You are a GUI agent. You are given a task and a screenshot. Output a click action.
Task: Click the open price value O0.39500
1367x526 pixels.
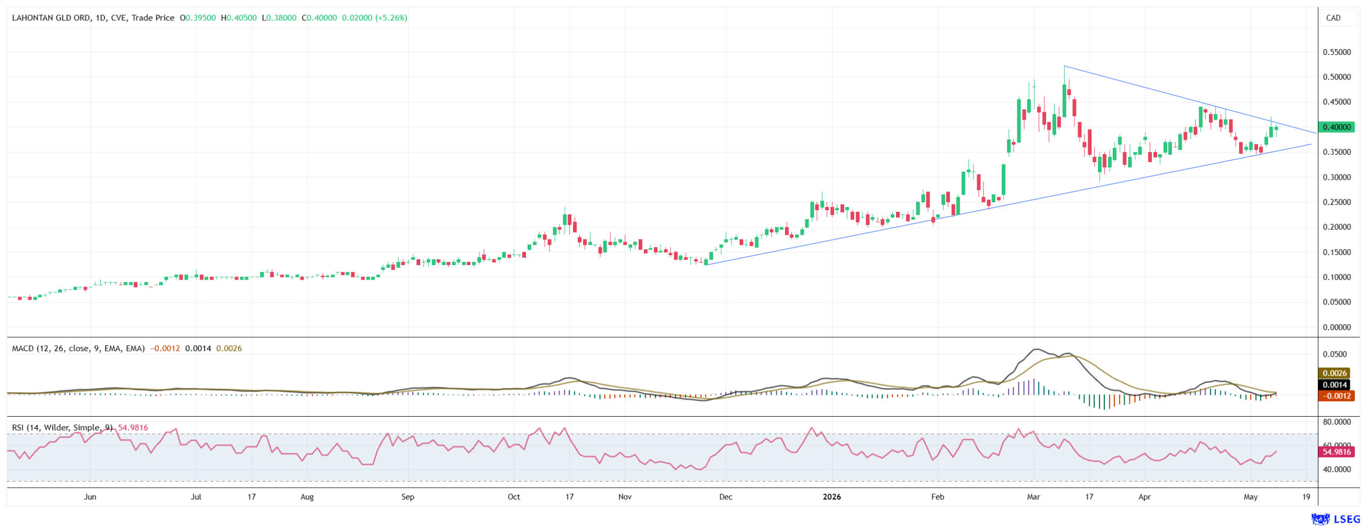(x=198, y=18)
